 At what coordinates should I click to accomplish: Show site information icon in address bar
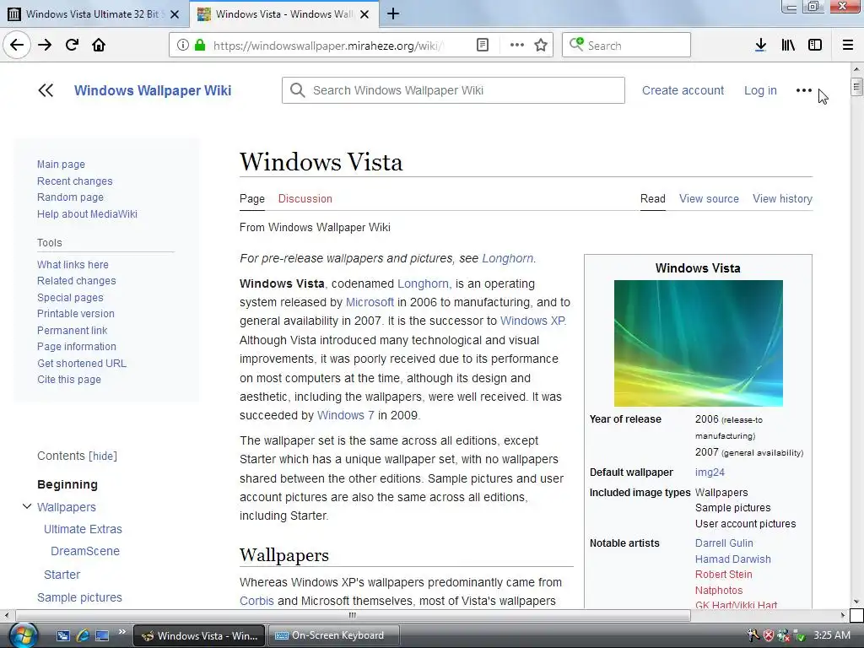(x=182, y=45)
